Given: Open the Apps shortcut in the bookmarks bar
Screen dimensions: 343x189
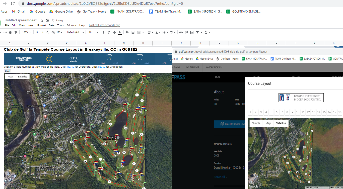Looking at the screenshot, I should pos(4,12).
